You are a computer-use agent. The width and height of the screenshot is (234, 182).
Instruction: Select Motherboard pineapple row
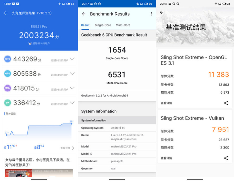coord(117,161)
